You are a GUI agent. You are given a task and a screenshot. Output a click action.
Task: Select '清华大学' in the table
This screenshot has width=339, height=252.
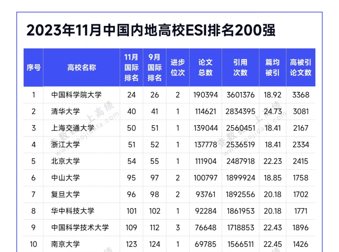(66, 111)
